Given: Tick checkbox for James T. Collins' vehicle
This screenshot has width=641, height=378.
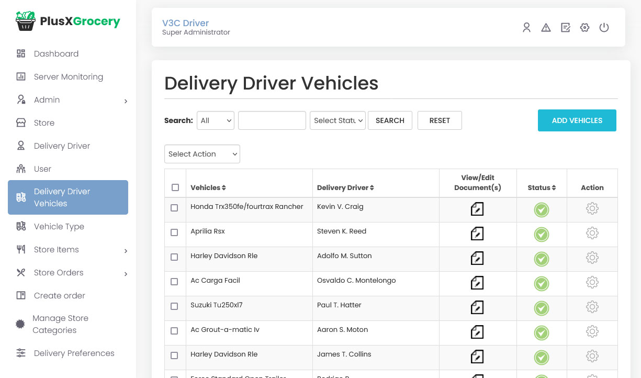Looking at the screenshot, I should [175, 355].
